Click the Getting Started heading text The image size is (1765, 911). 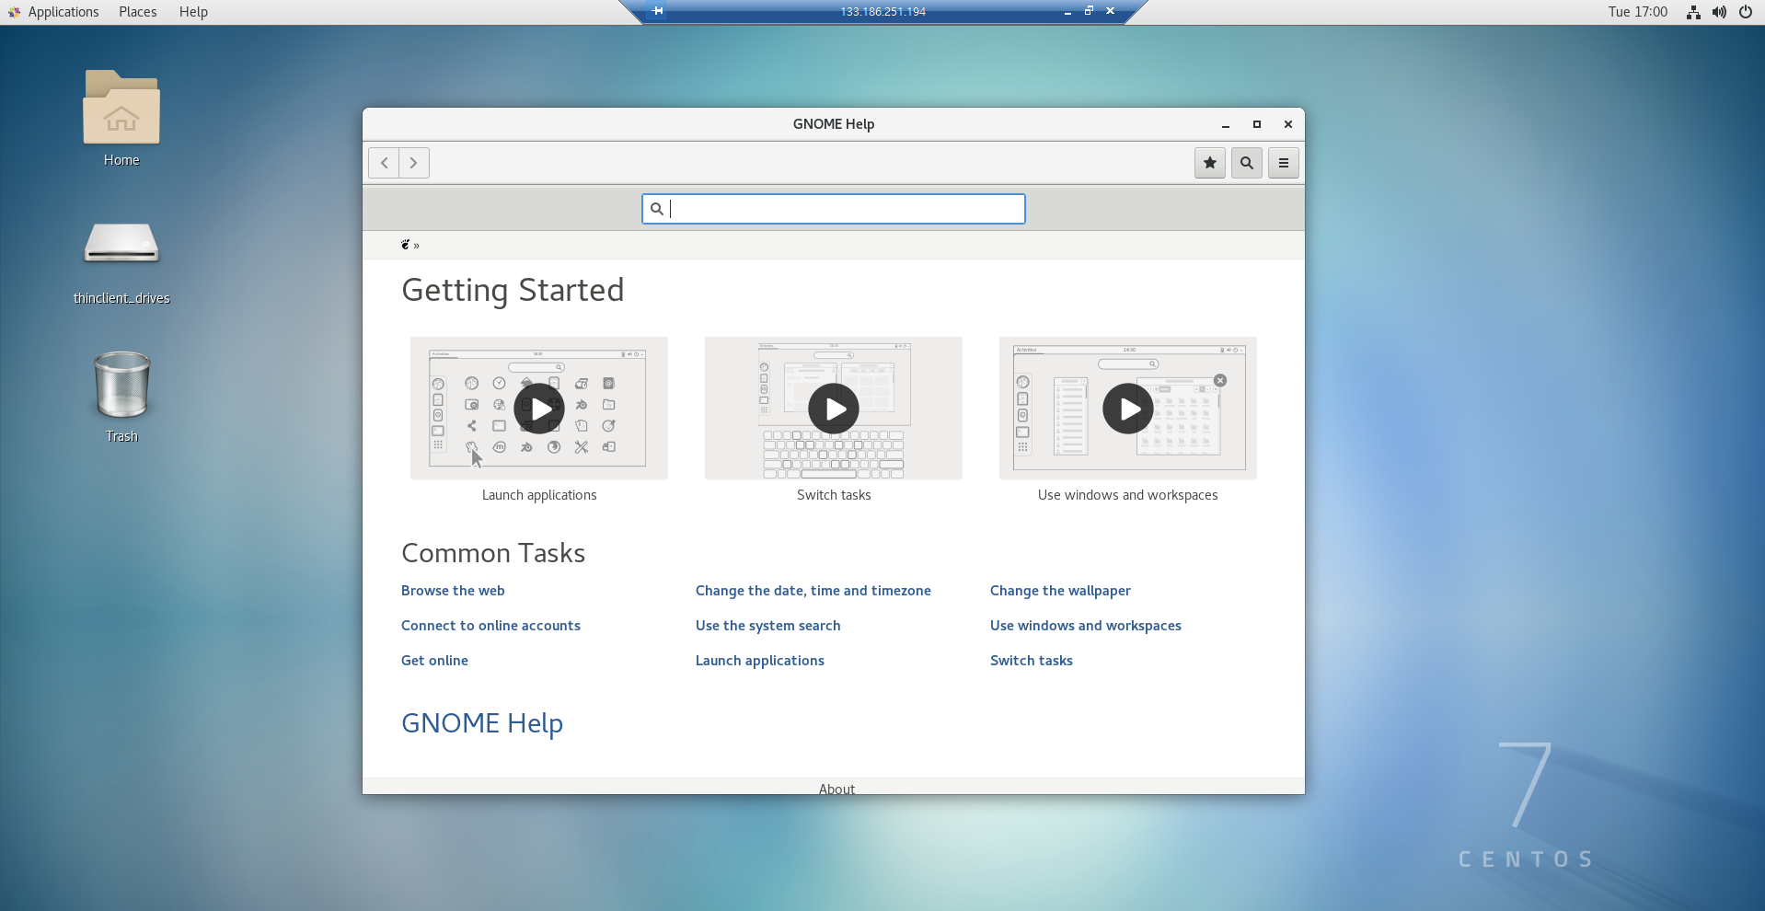(x=513, y=291)
